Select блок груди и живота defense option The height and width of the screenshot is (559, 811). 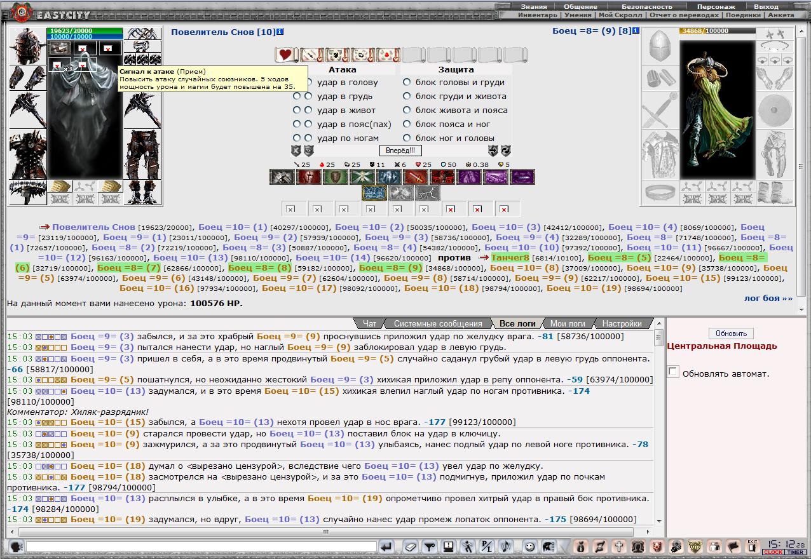[x=407, y=96]
